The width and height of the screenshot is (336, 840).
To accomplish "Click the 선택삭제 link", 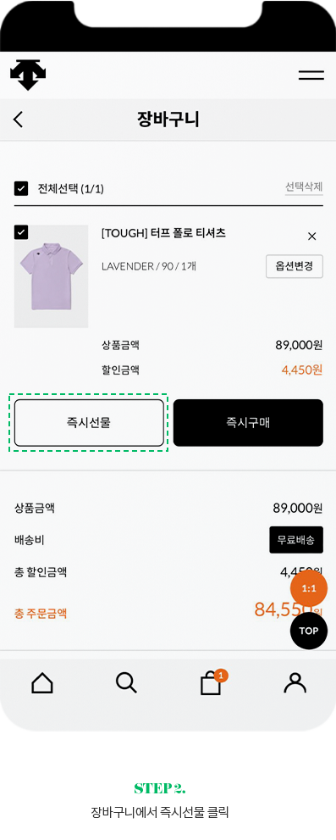I will coord(304,187).
